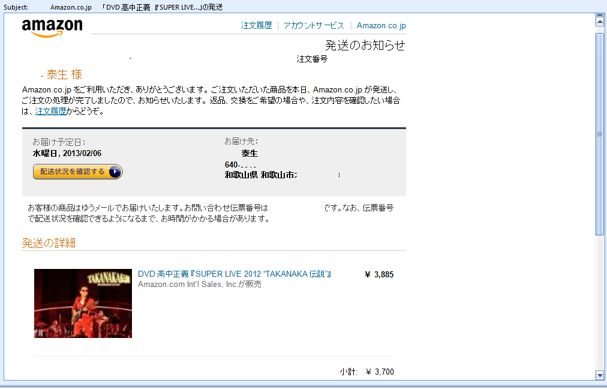Click the 泰生 様 greeting
Screen dimensions: 607x389
(64, 74)
